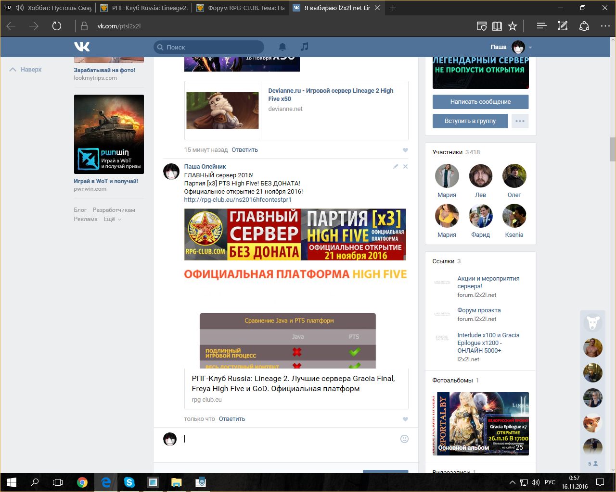Click the browser forward arrow
The image size is (616, 492).
click(34, 26)
